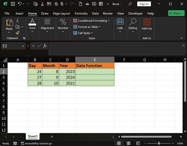The image size is (187, 146).
Task: Open the Developer tab
Action: tap(136, 13)
